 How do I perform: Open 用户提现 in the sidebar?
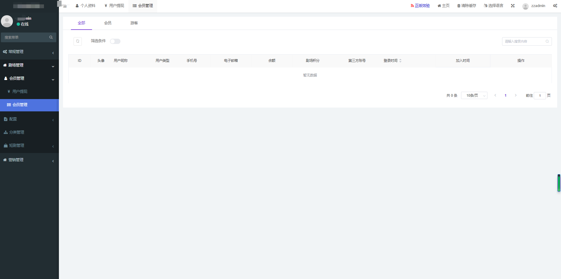pos(20,91)
